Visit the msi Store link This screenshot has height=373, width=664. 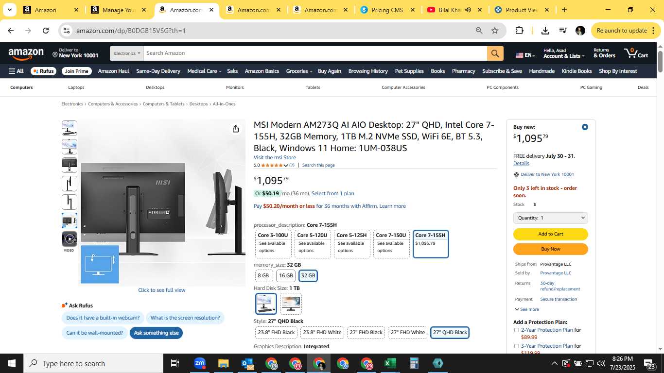pos(275,157)
